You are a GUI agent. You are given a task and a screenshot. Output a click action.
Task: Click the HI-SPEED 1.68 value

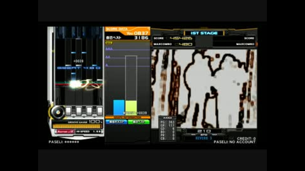97,131
